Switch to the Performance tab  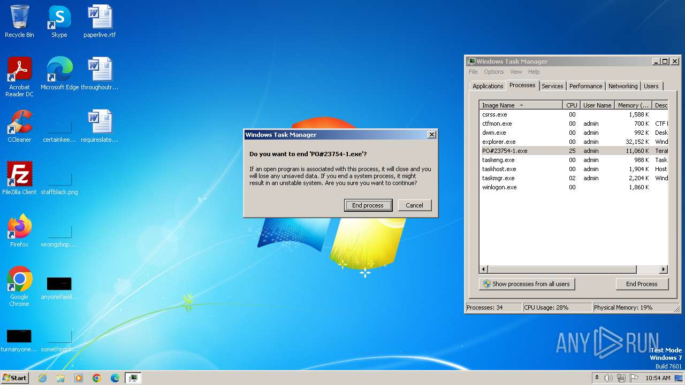(585, 86)
